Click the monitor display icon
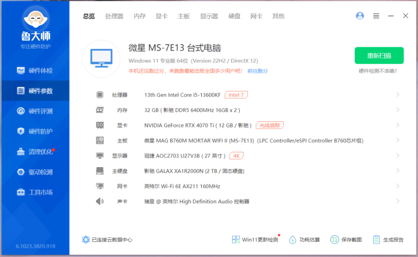418x257 pixels. pyautogui.click(x=100, y=156)
